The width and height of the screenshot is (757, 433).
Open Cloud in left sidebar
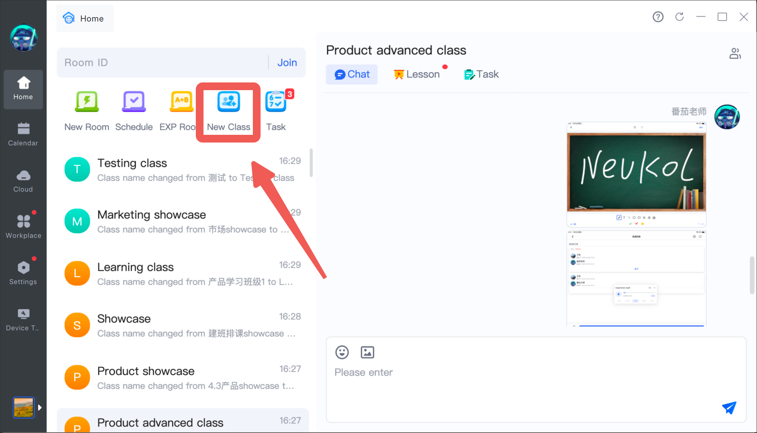coord(23,181)
